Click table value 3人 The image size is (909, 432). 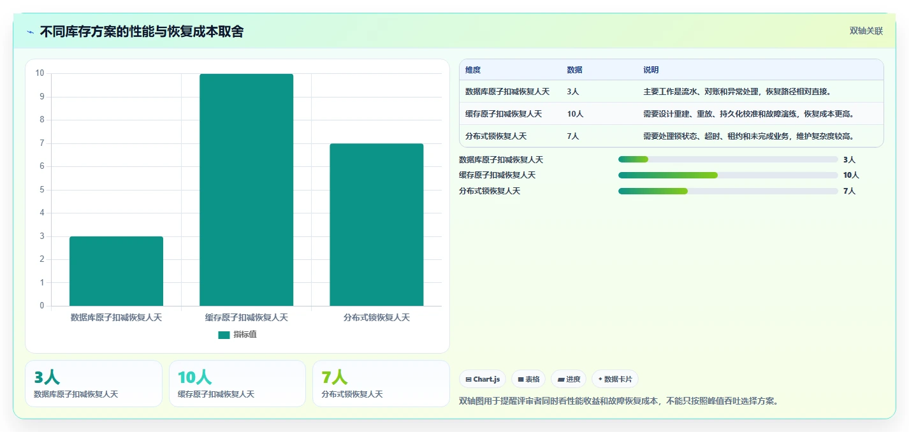click(x=573, y=92)
